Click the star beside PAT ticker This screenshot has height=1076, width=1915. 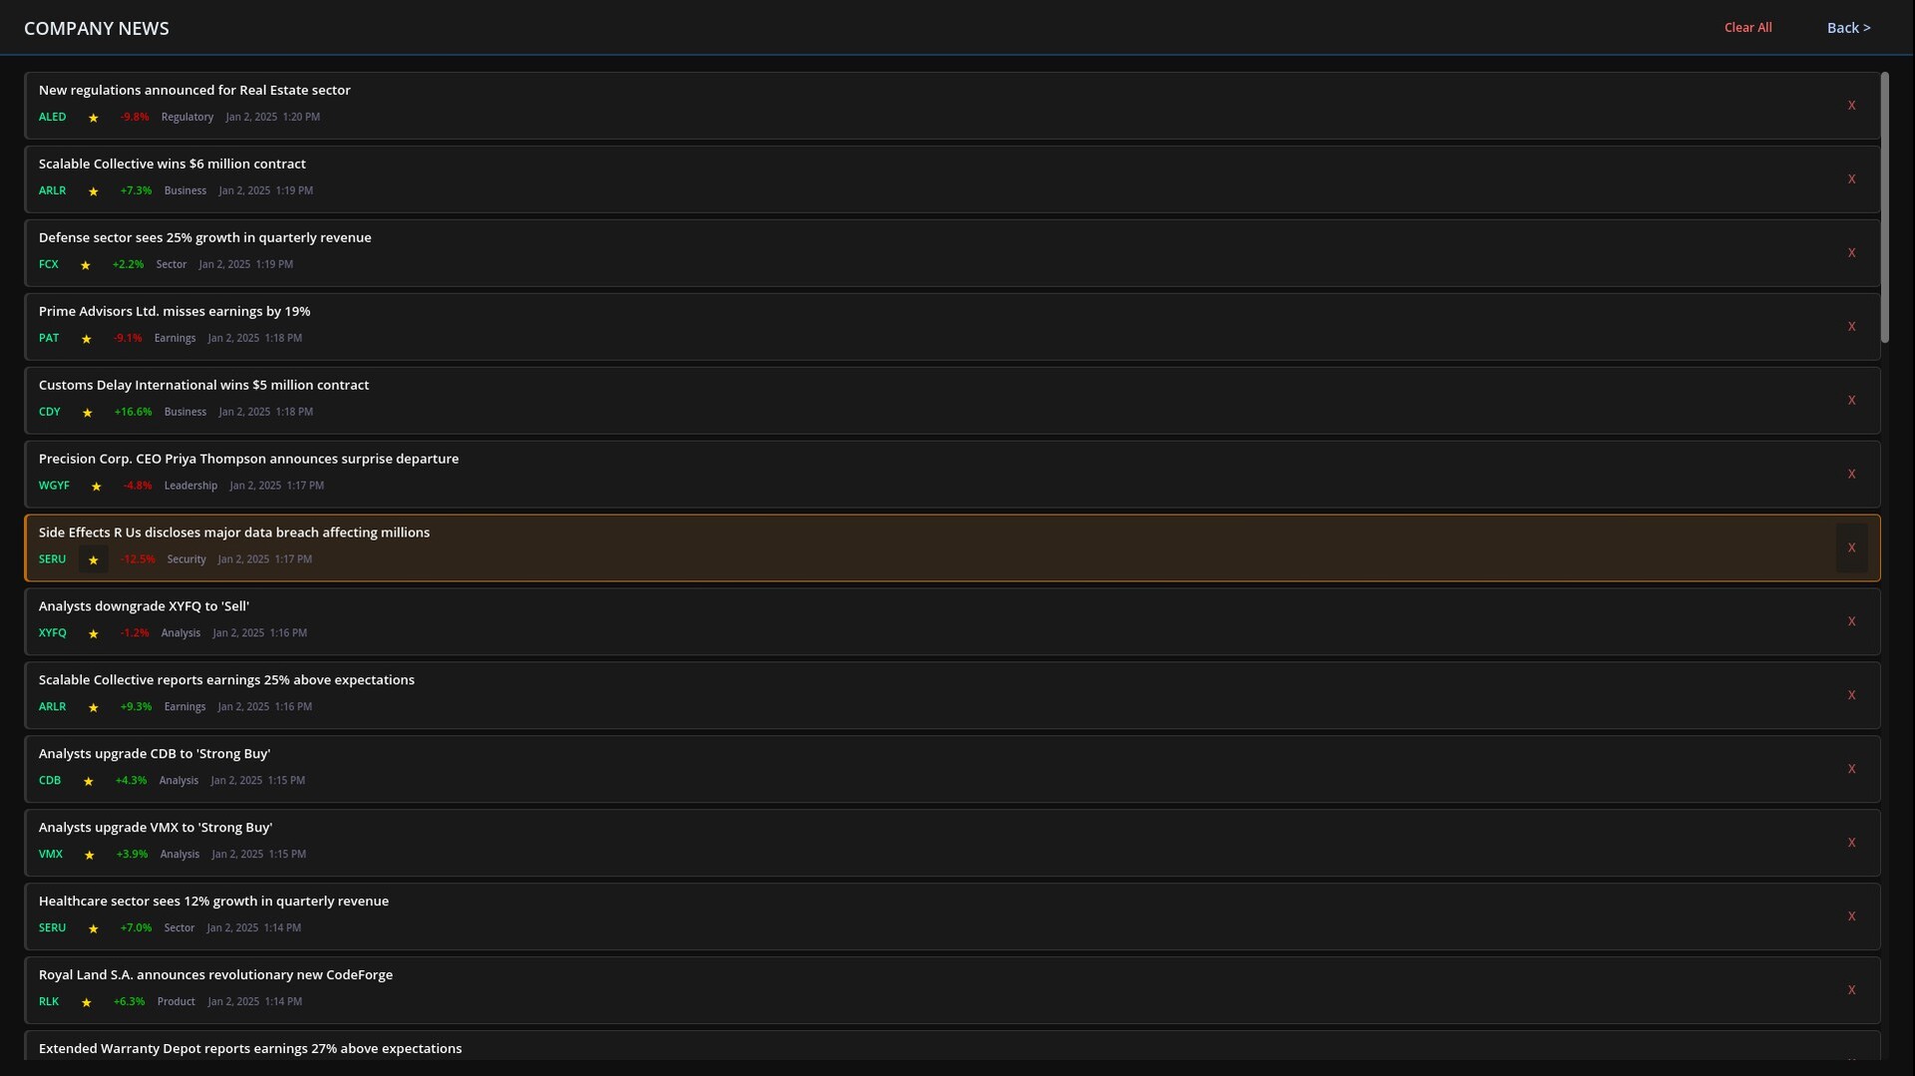(87, 339)
